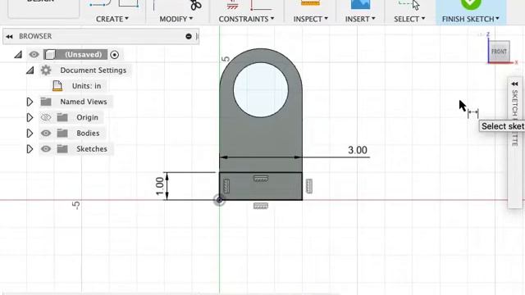Show the hidden Origin folder via eye
Viewport: 525px width, 295px height.
46,117
